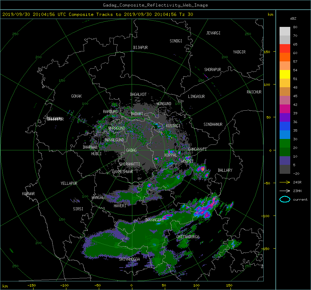Click the yellow 54 dBZ legend swatch
The height and width of the screenshot is (290, 311).
285,74
